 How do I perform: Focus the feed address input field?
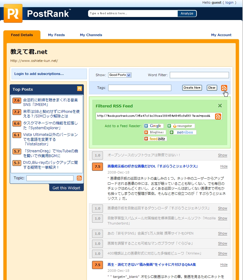[133, 13]
